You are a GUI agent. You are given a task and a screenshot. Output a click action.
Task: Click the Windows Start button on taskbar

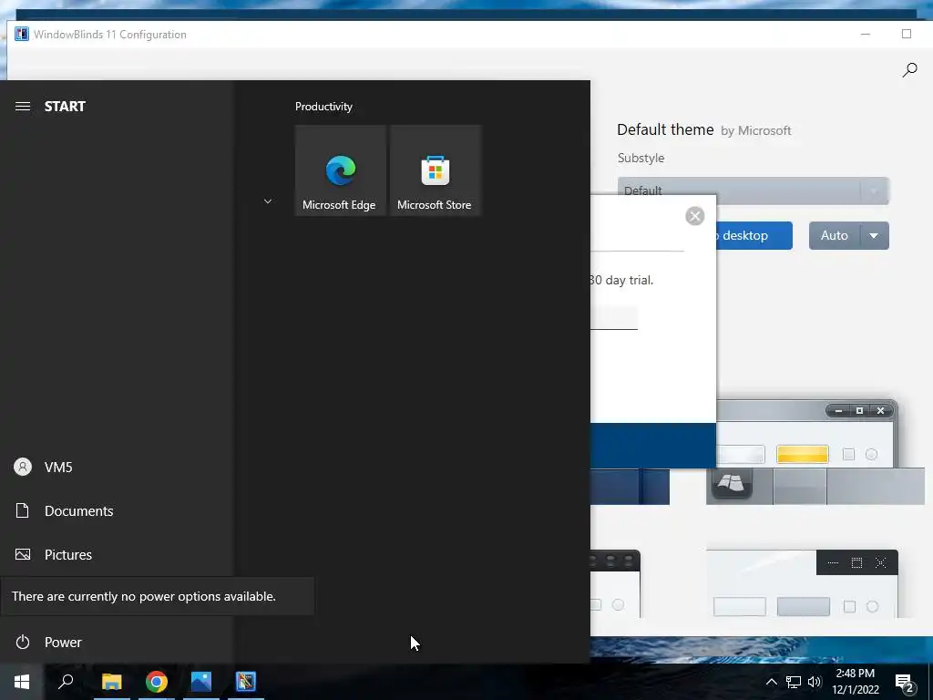[22, 682]
